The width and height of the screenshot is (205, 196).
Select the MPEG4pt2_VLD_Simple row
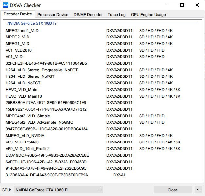28,116
